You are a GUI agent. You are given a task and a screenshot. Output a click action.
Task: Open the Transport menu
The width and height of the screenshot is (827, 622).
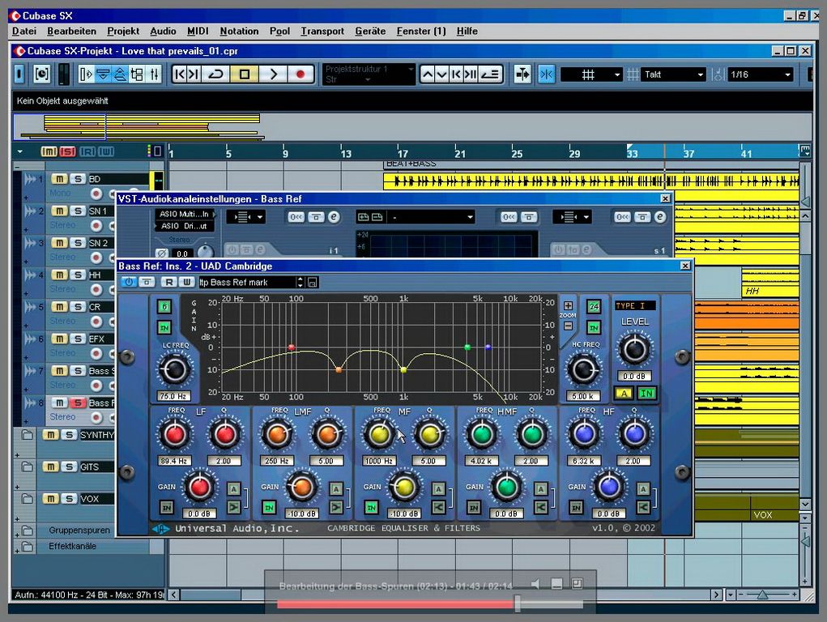coord(322,31)
